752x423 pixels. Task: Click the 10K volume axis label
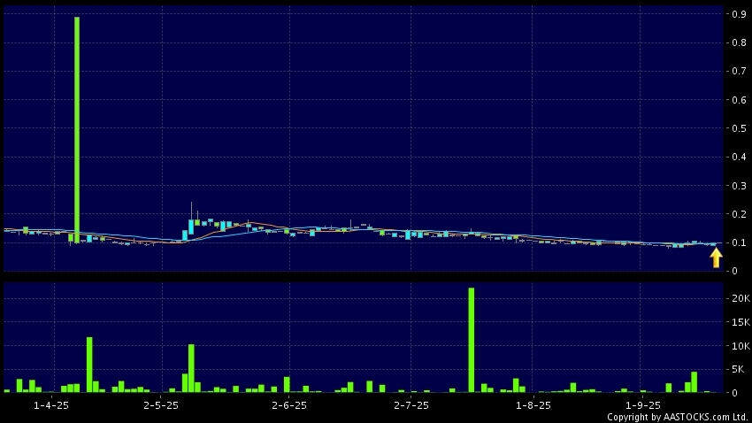tap(741, 346)
